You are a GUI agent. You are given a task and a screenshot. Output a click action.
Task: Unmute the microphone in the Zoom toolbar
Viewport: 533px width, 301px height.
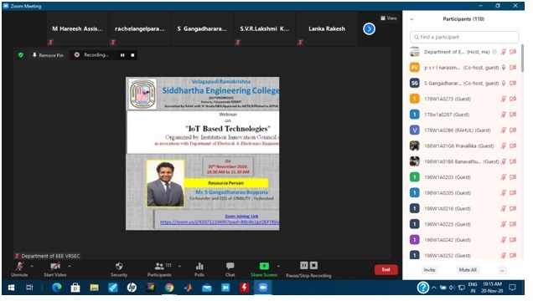19,269
